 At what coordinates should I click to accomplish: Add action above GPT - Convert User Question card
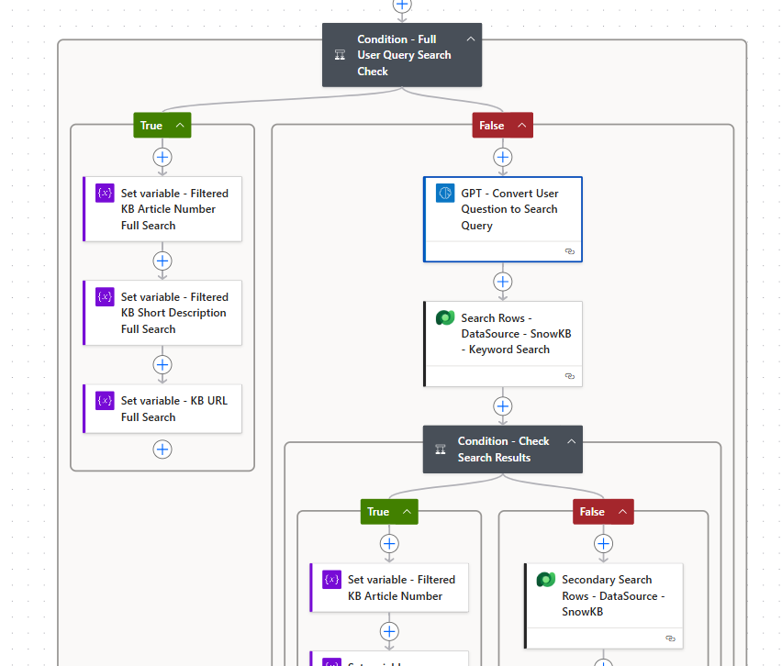[503, 157]
